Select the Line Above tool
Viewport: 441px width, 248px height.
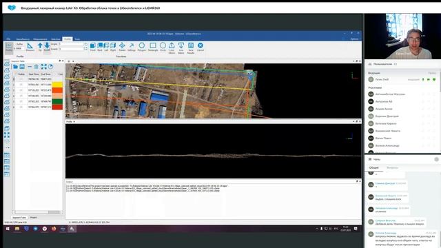[x=172, y=48]
